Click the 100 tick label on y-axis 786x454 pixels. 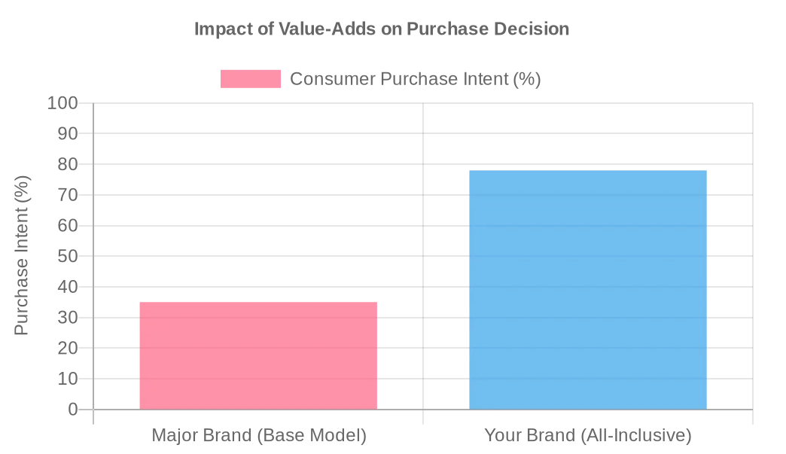[62, 103]
